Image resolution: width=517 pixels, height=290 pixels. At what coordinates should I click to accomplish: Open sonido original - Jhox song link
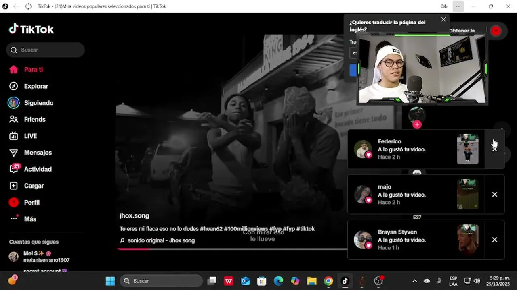(x=157, y=240)
